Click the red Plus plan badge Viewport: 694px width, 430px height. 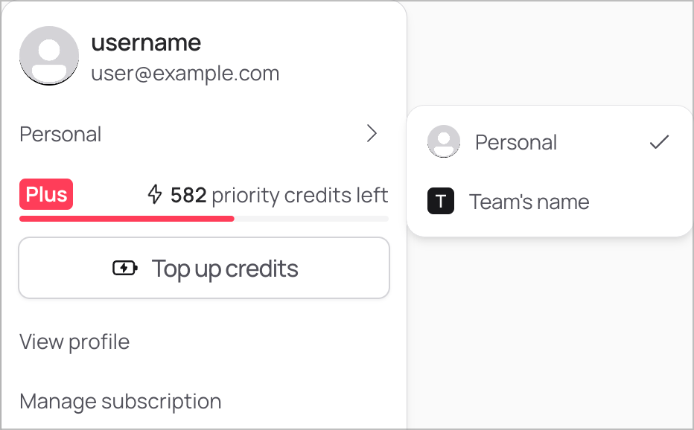[46, 194]
